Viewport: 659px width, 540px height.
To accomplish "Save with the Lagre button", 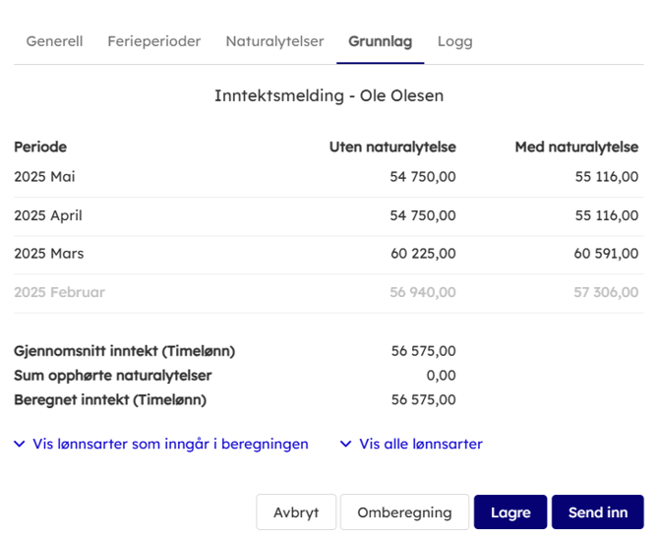I will (x=510, y=512).
